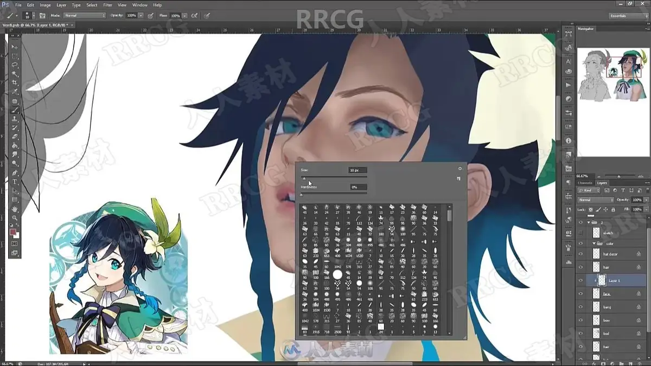Open the Info panel icon
The image size is (651, 366).
coord(568,140)
